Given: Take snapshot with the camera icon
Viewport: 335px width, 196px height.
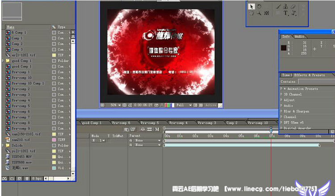Looking at the screenshot, I should point(156,105).
